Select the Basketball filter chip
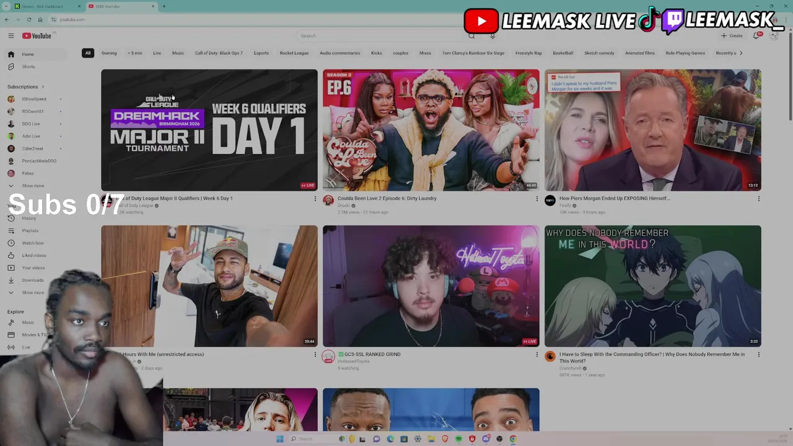 [x=563, y=53]
